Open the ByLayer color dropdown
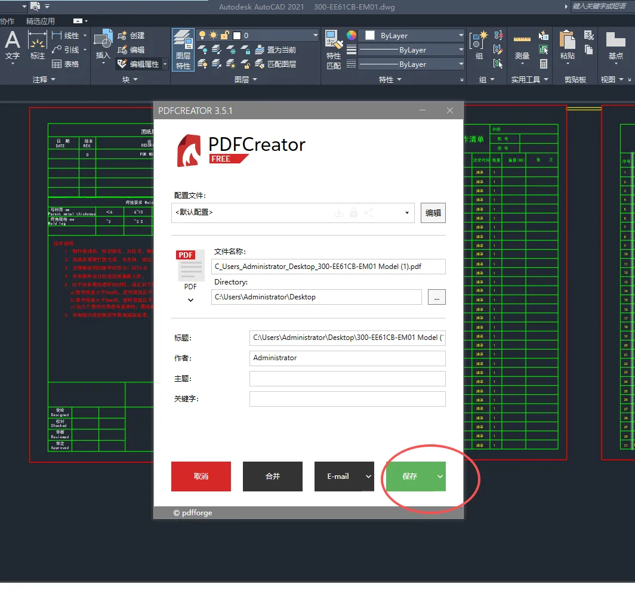 click(x=461, y=36)
